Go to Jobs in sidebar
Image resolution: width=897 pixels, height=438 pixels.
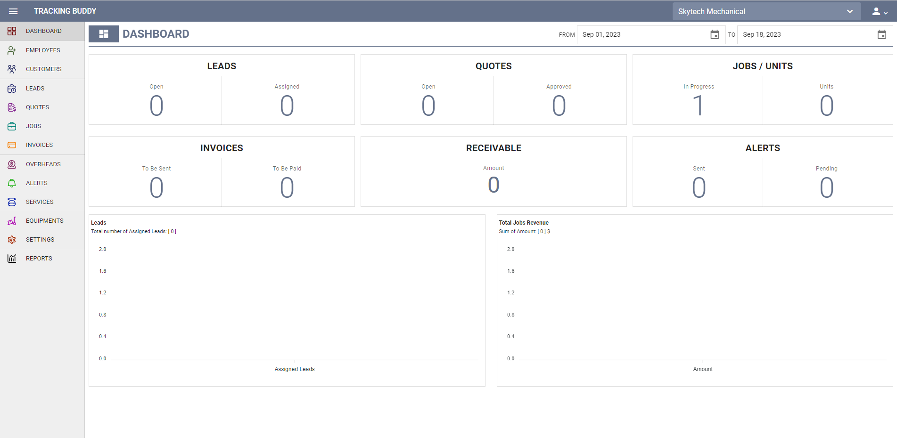pyautogui.click(x=33, y=126)
